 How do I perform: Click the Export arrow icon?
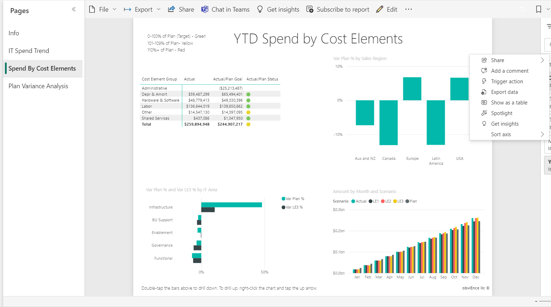coord(128,10)
